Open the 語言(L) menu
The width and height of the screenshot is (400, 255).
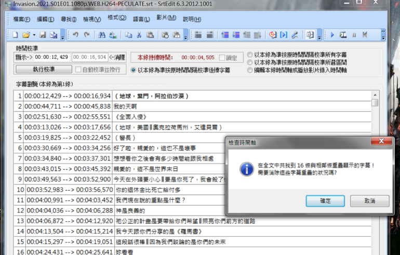[141, 19]
